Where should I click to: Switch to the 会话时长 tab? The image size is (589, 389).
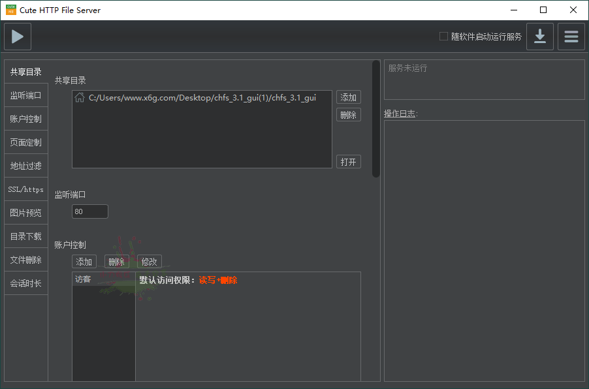click(x=25, y=283)
